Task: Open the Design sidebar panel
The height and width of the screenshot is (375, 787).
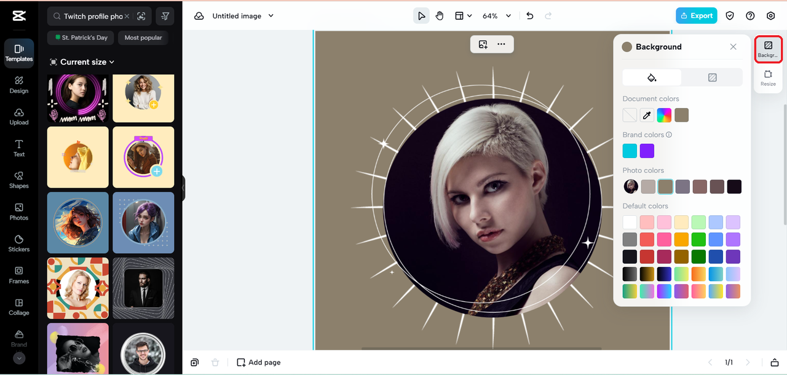Action: 19,85
